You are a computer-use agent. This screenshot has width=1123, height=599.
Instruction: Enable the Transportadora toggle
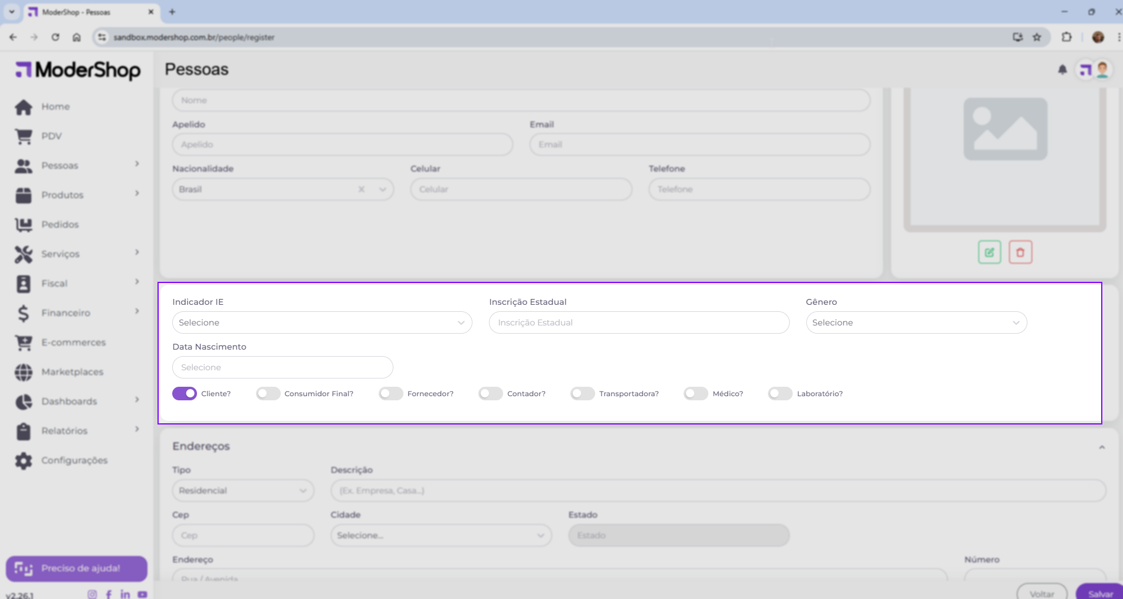[x=582, y=393]
